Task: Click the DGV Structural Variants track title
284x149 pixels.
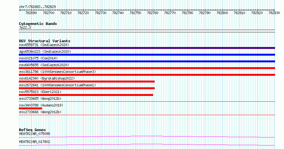Action: pos(45,41)
